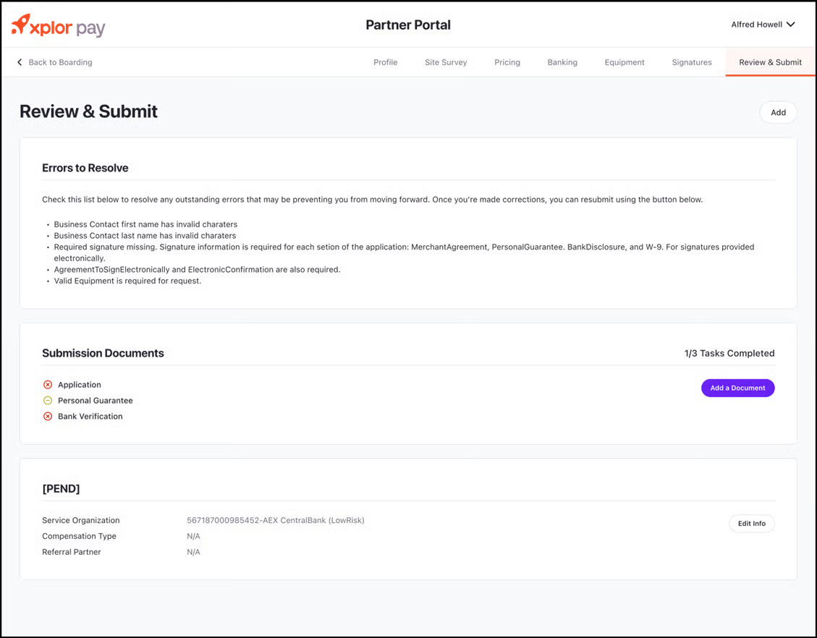The width and height of the screenshot is (817, 638).
Task: Open the Alfred Howell account name menu
Action: 756,25
